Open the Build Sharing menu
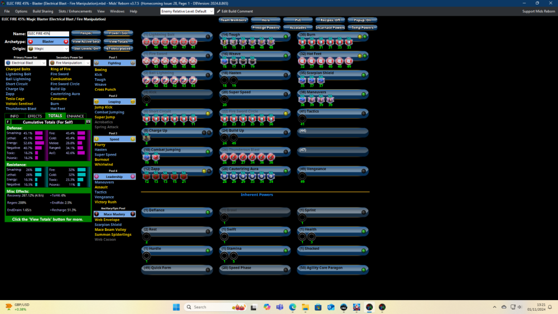558x314 pixels. (43, 11)
